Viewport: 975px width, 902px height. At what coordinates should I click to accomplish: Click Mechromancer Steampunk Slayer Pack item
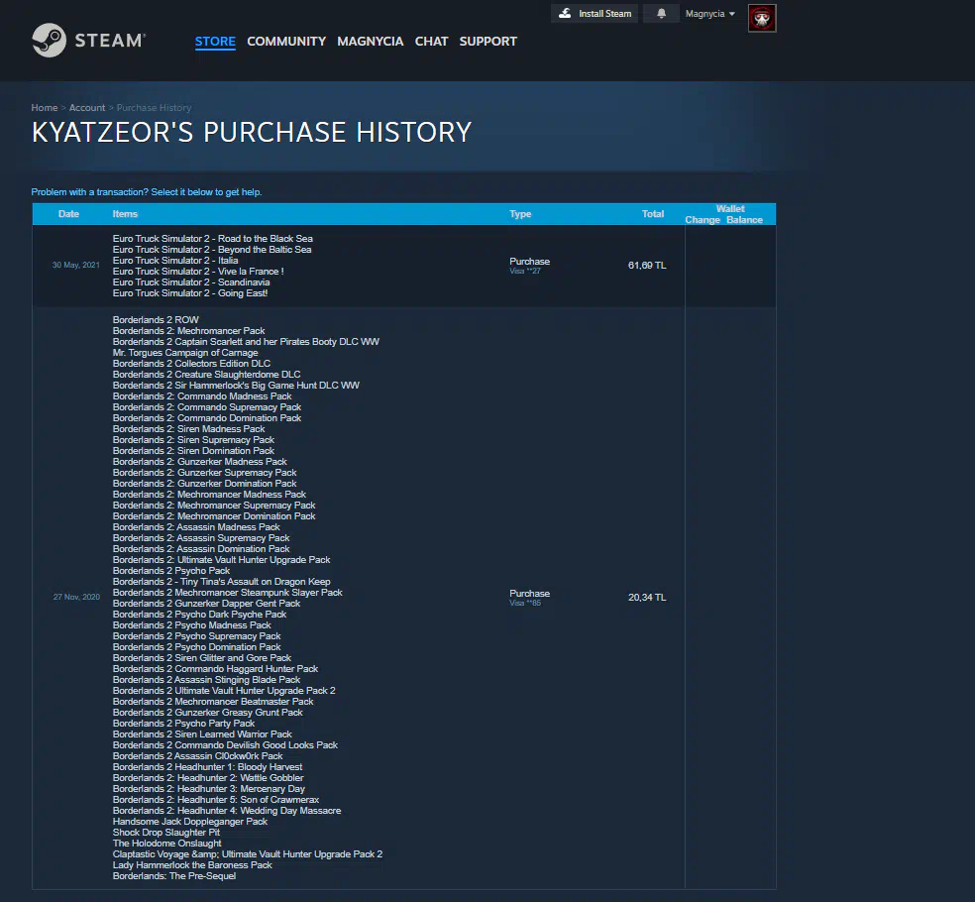pos(228,592)
